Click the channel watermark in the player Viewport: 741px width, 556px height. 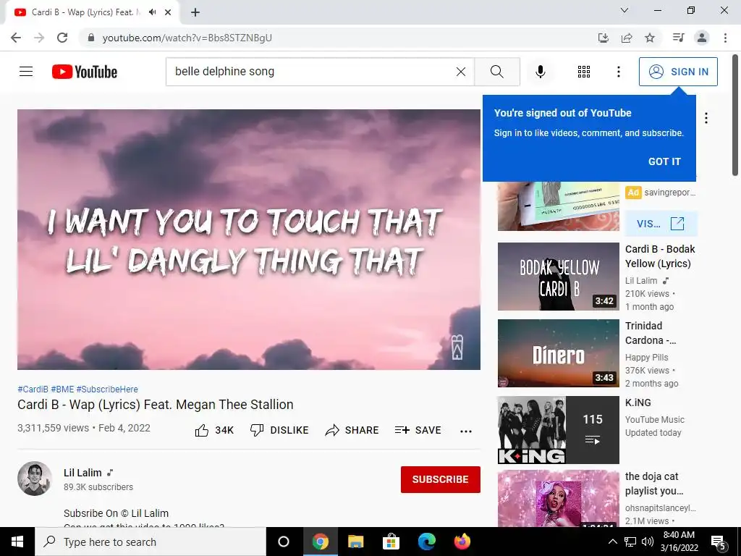click(457, 347)
